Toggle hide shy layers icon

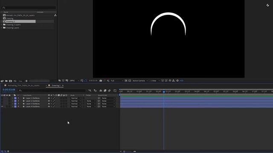[101, 91]
